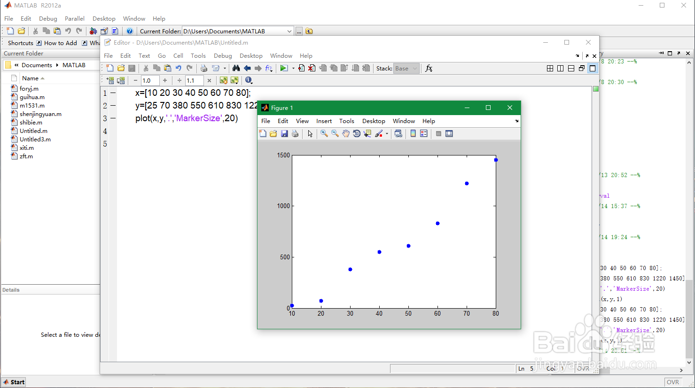Select the Brush data tool in Figure 1
The width and height of the screenshot is (695, 388).
[x=379, y=134]
